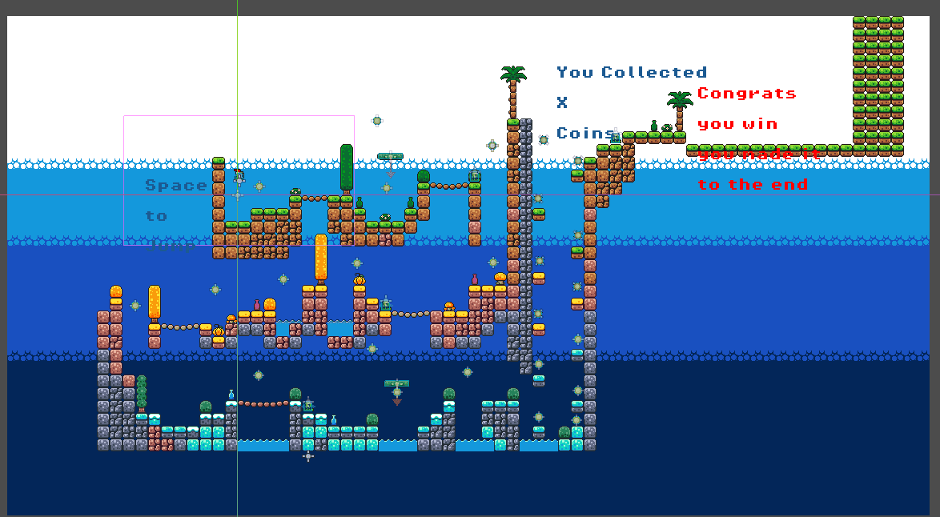Screen dimensions: 940x517
Task: Select the moving platform above the water surface
Action: click(x=390, y=157)
